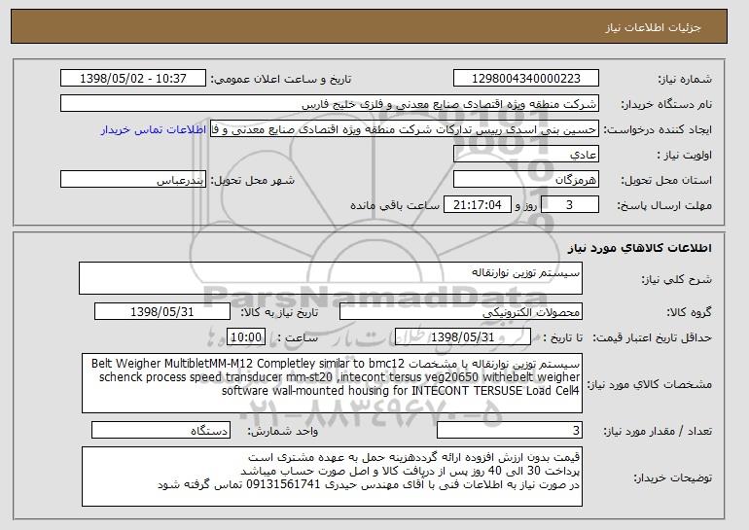Click the general description box سیستم توزین نوارنقاله
The image size is (749, 530).
(x=331, y=278)
